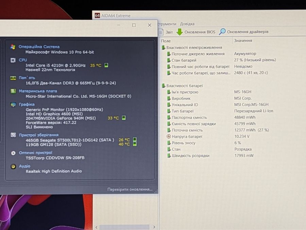Click the Значення column header

(243, 40)
